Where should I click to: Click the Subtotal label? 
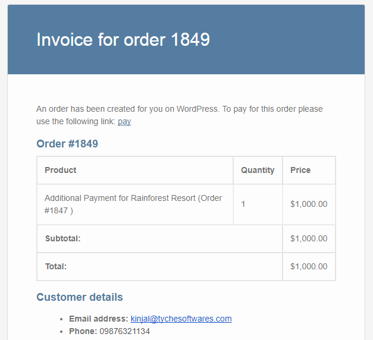[x=63, y=238]
